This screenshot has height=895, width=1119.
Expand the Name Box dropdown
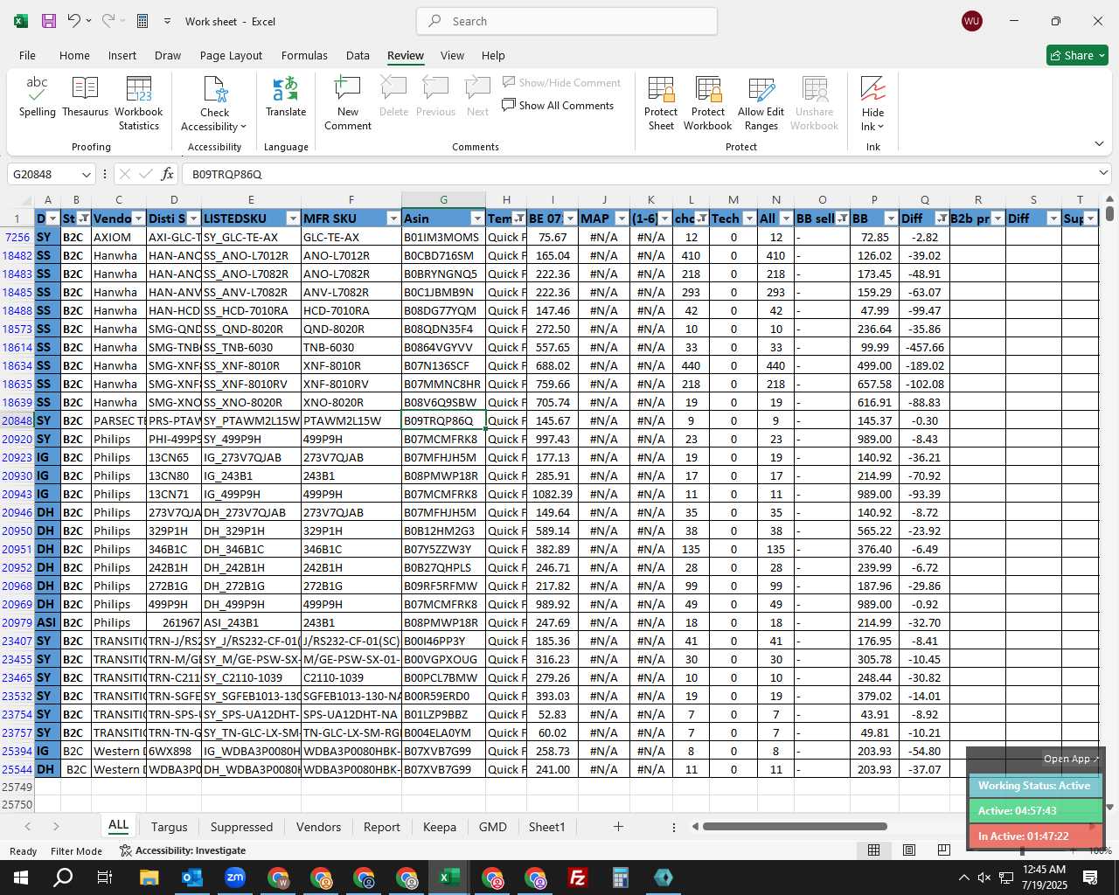(x=86, y=174)
